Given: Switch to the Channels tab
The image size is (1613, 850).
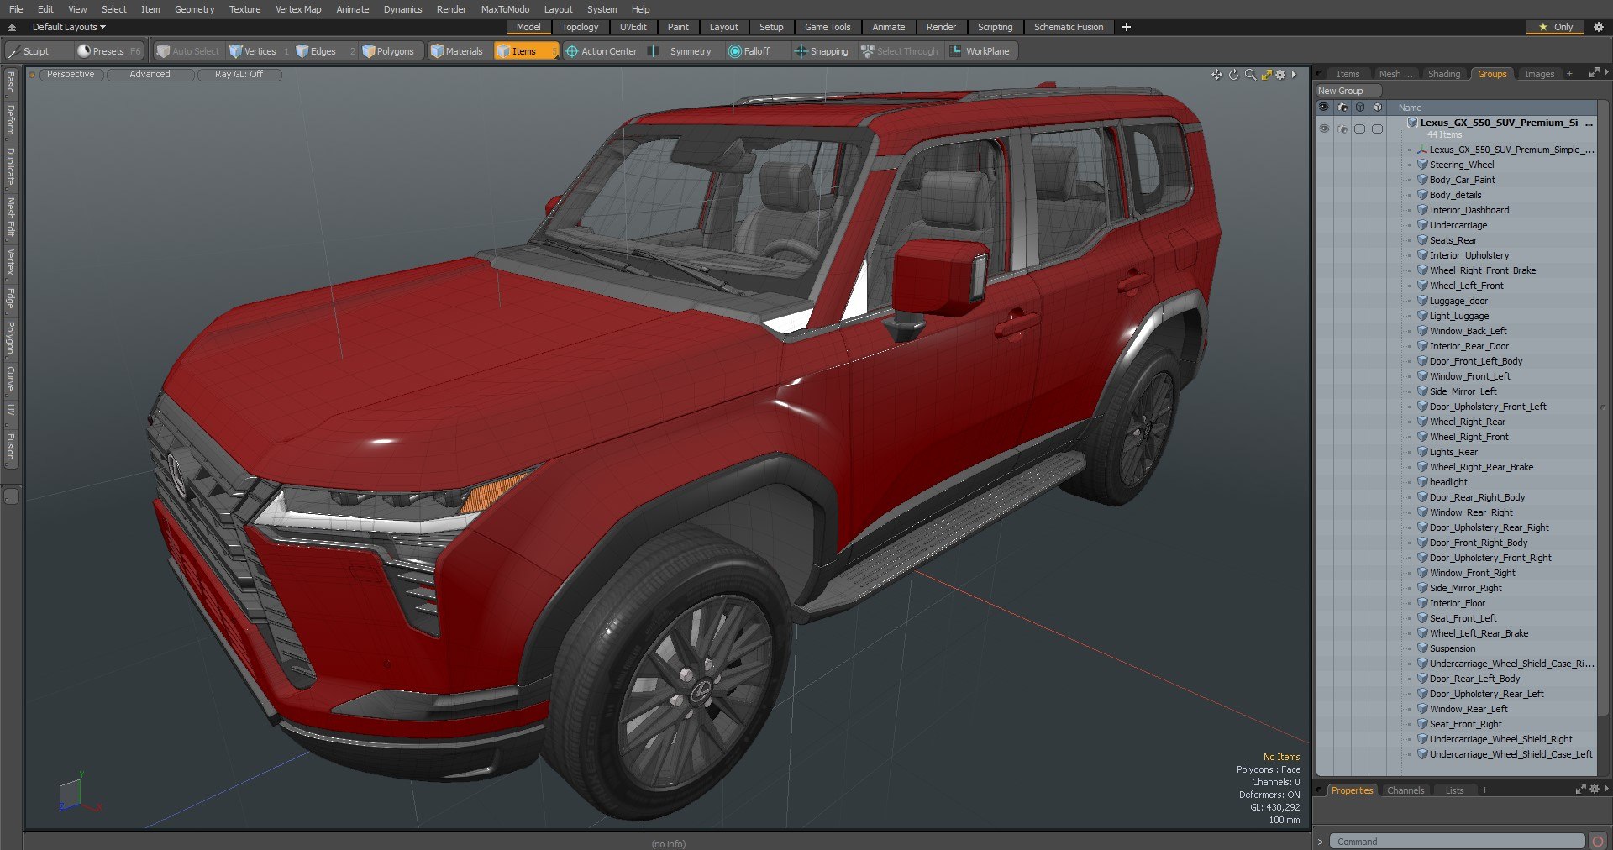Looking at the screenshot, I should (x=1405, y=790).
